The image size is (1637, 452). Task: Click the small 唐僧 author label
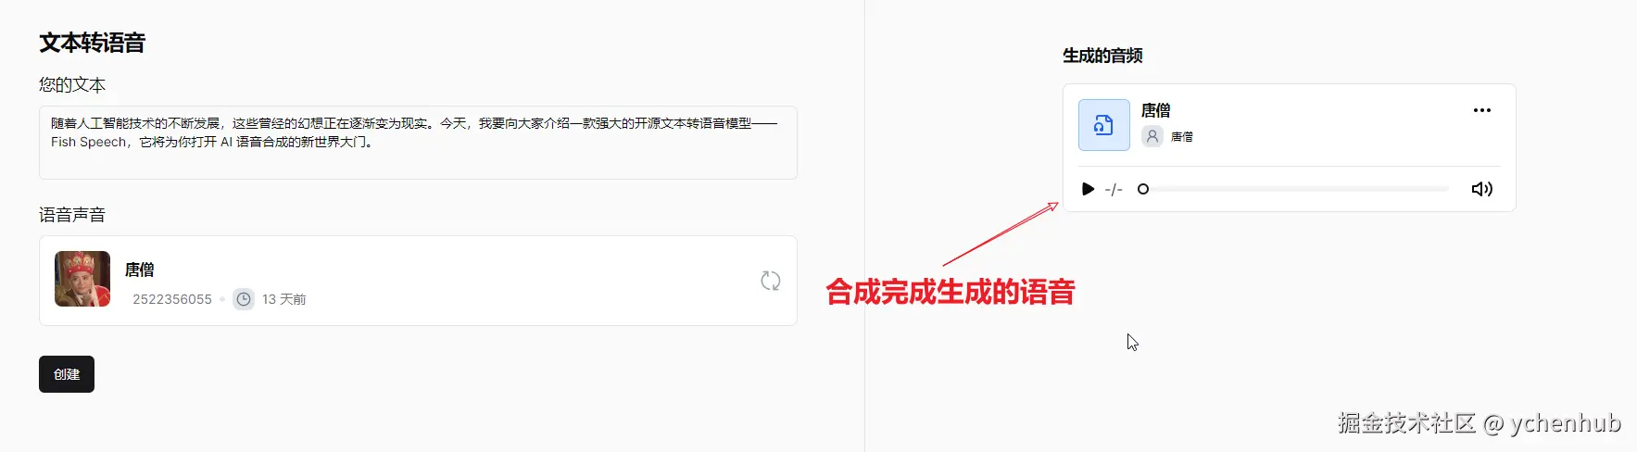pyautogui.click(x=1182, y=137)
